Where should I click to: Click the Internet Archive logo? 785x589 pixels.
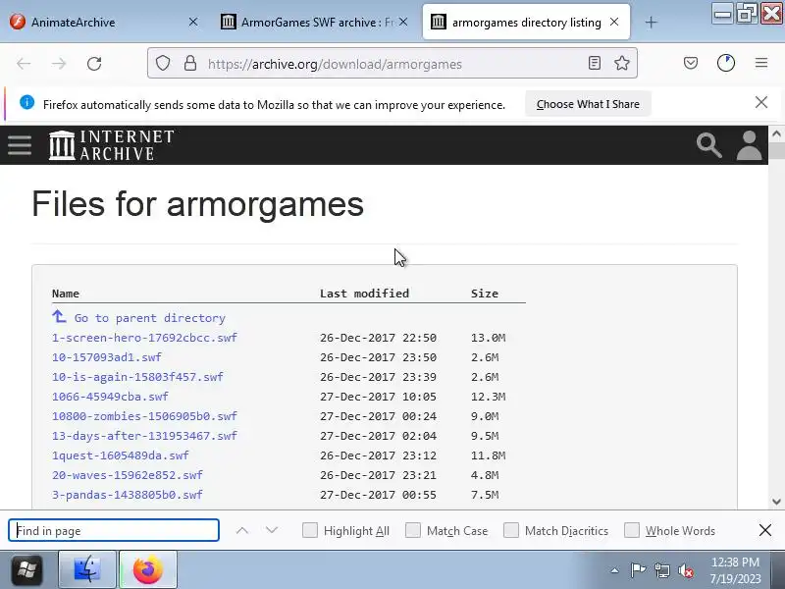click(x=111, y=145)
